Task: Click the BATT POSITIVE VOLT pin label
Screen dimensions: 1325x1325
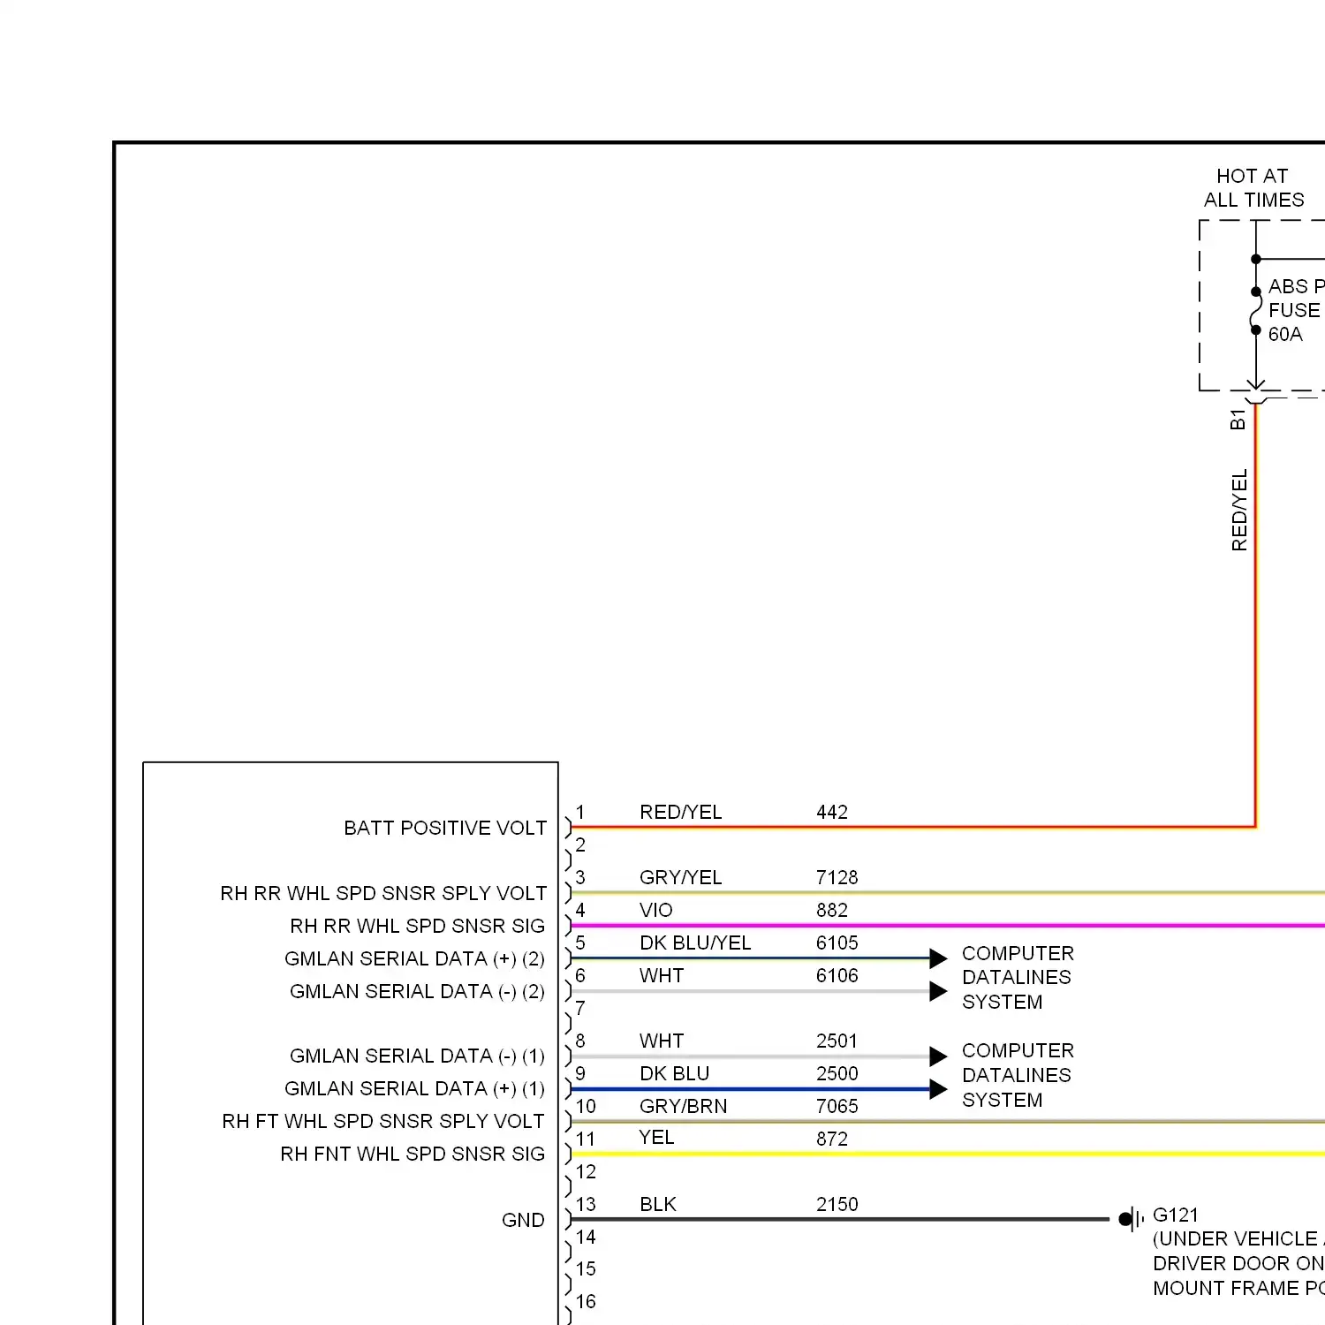Action: click(x=445, y=828)
